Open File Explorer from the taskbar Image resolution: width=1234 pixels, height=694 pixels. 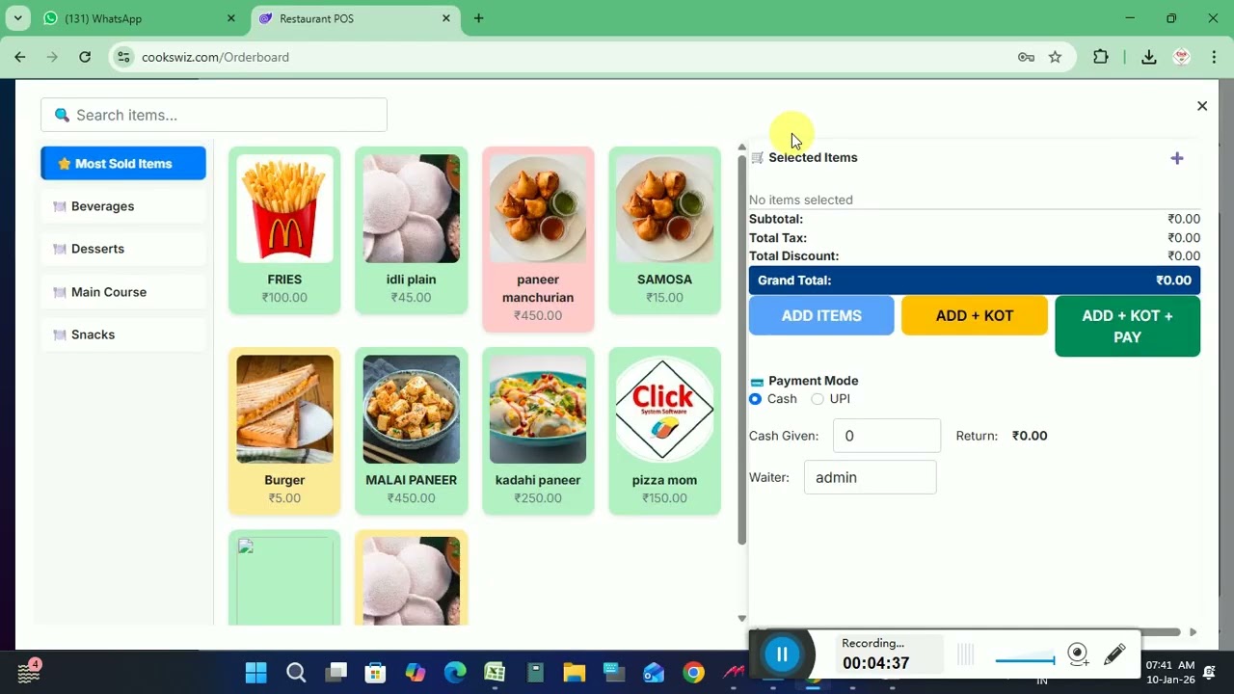click(x=575, y=673)
